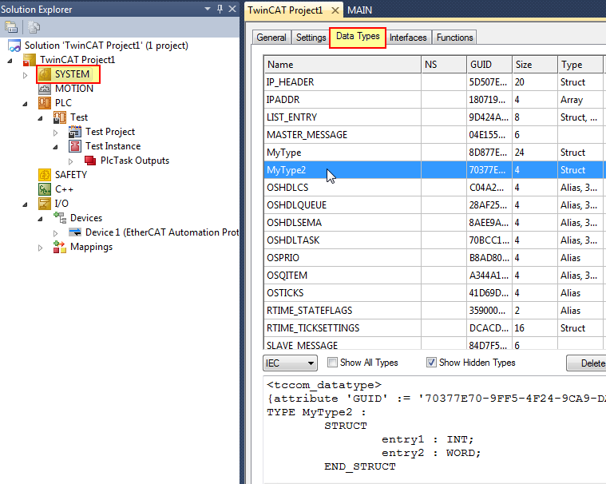Select the SAFETY node icon
This screenshot has height=484, width=606.
45,175
